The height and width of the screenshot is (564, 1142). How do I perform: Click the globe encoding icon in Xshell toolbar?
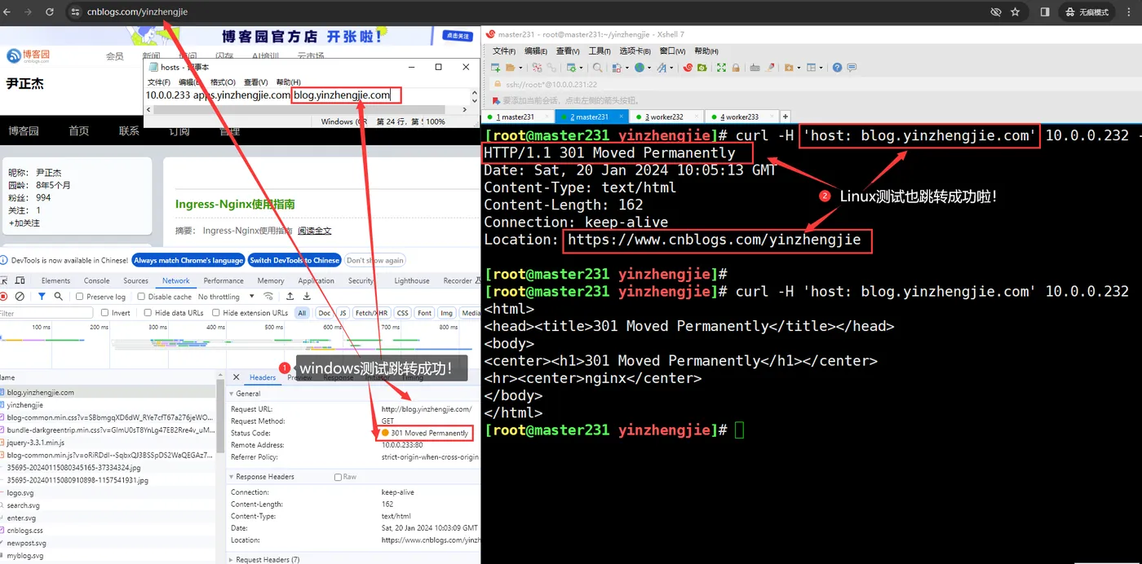(640, 68)
